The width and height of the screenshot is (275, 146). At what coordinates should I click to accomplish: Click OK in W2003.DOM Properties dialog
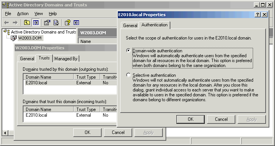pos(88,132)
